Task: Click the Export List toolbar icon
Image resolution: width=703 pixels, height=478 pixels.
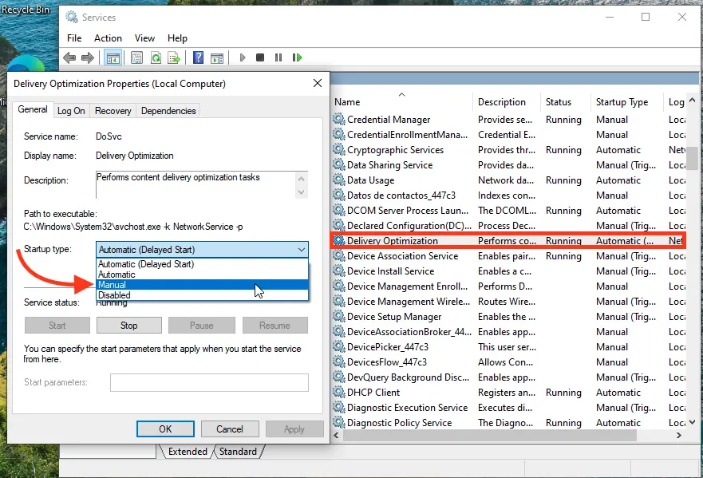Action: click(x=174, y=57)
